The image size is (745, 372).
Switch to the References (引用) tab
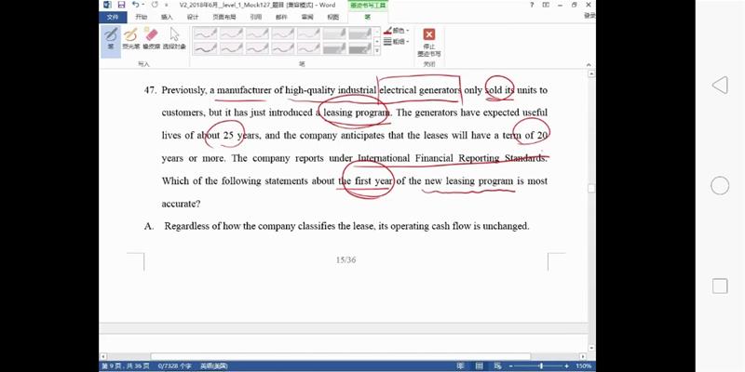coord(255,17)
